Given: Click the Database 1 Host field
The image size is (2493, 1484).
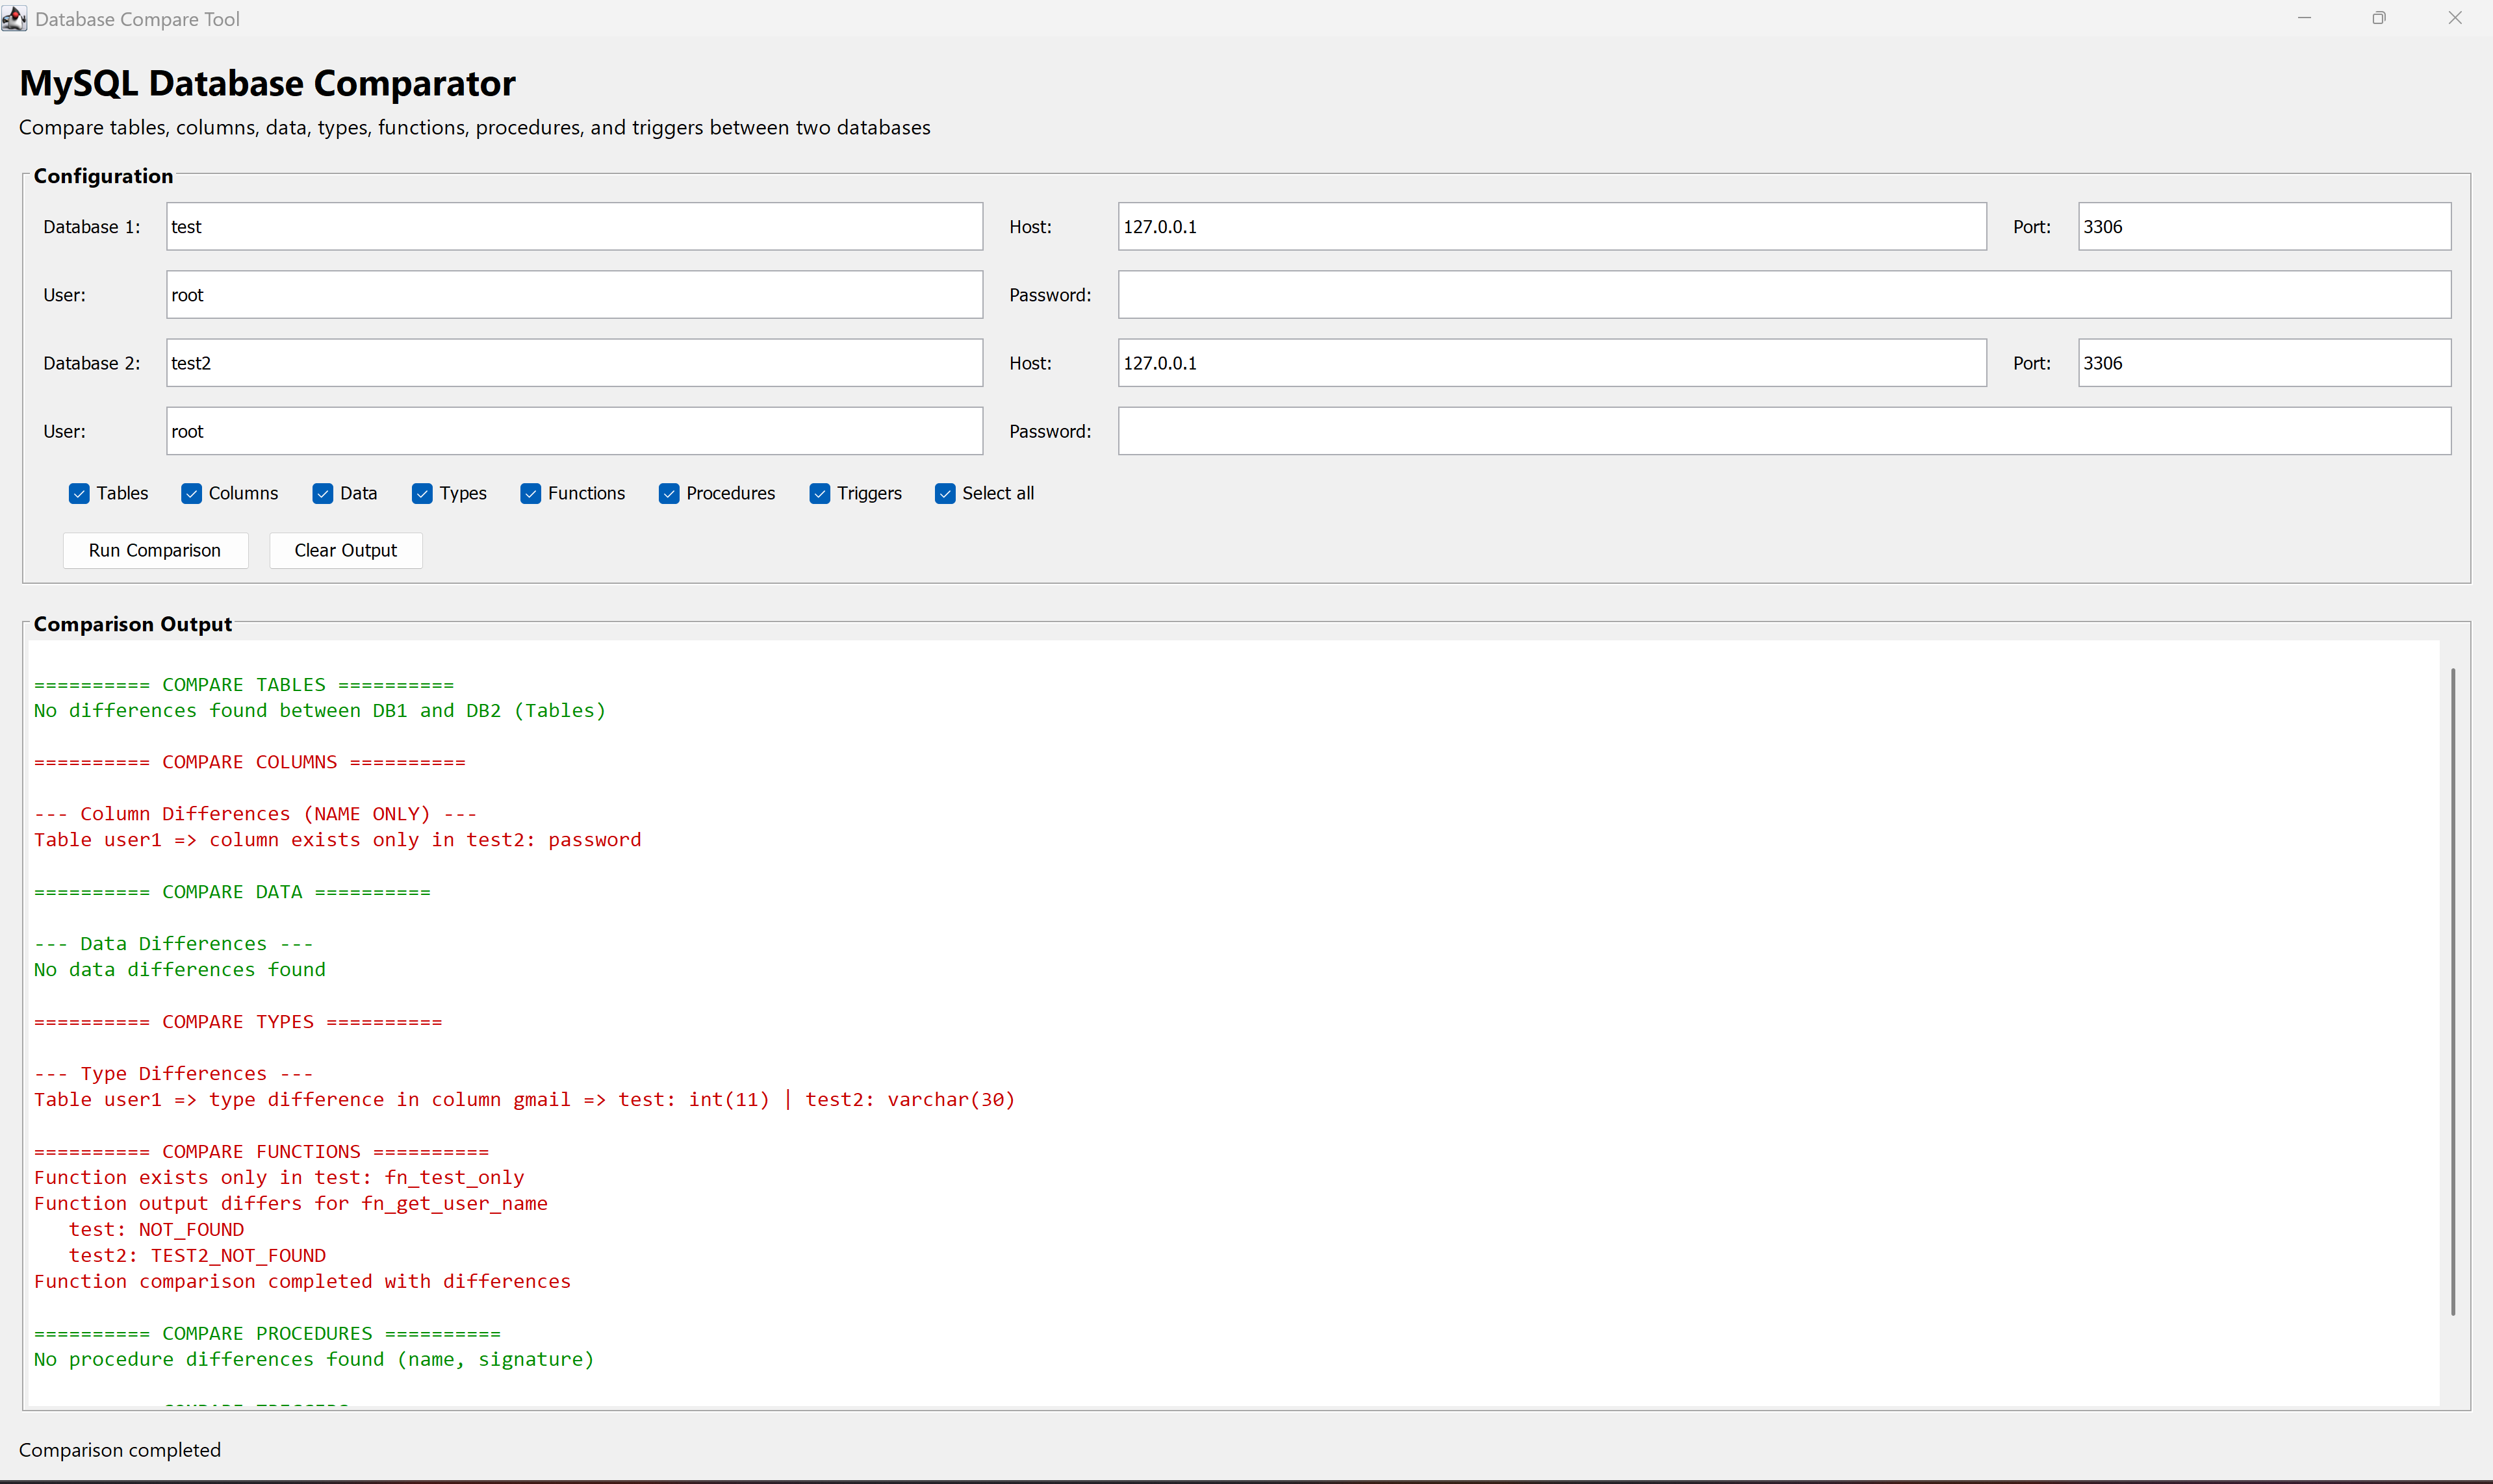Looking at the screenshot, I should pyautogui.click(x=1552, y=227).
